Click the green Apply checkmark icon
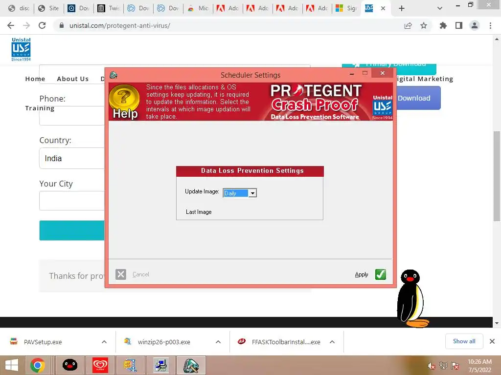The height and width of the screenshot is (375, 501). (380, 274)
